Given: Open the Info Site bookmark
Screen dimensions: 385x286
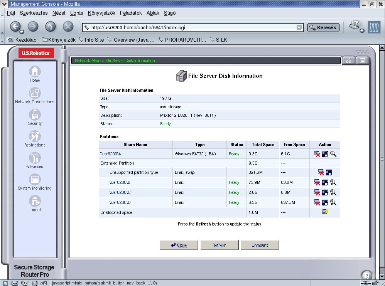Looking at the screenshot, I should tap(91, 40).
